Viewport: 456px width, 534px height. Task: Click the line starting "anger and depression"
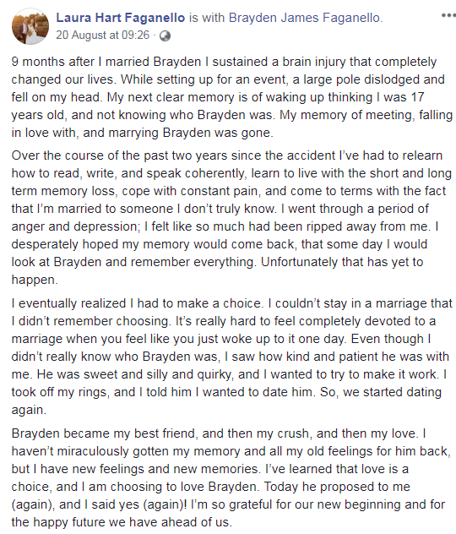coord(225,226)
